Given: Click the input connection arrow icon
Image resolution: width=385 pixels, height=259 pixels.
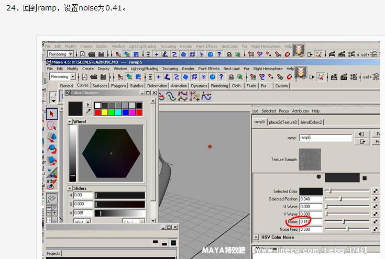Looking at the screenshot, I should [x=361, y=134].
